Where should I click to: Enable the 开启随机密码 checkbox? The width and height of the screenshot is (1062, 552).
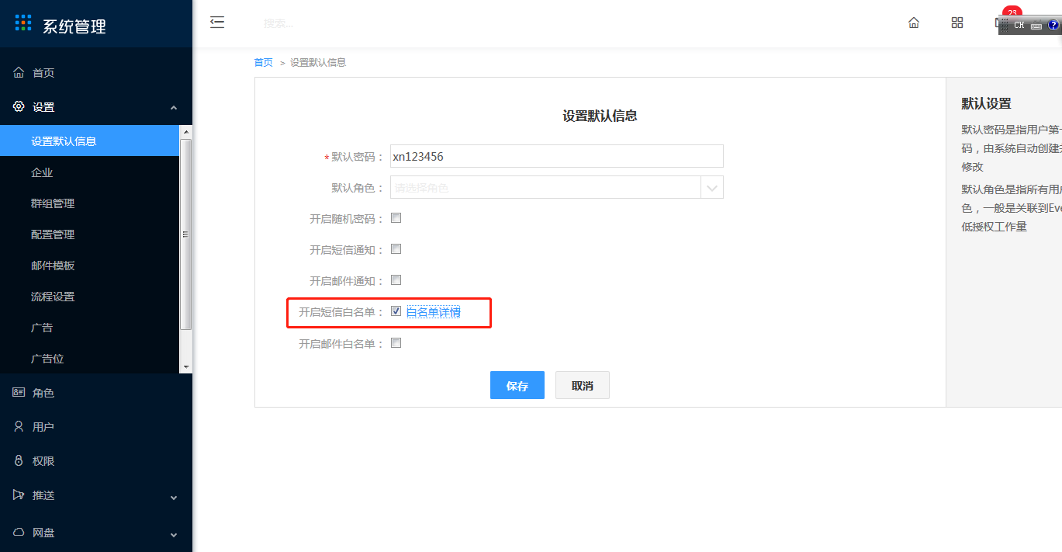coord(396,218)
